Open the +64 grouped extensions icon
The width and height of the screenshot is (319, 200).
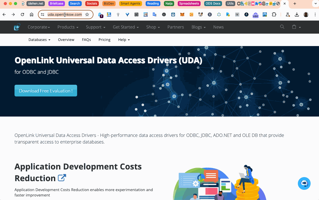pyautogui.click(x=255, y=15)
